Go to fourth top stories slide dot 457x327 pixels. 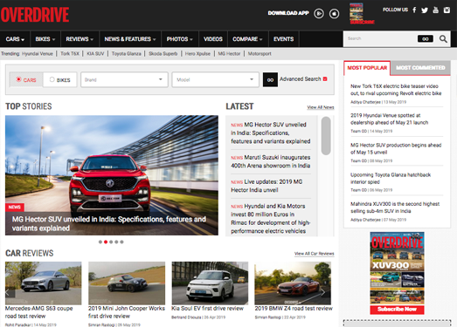pos(116,242)
